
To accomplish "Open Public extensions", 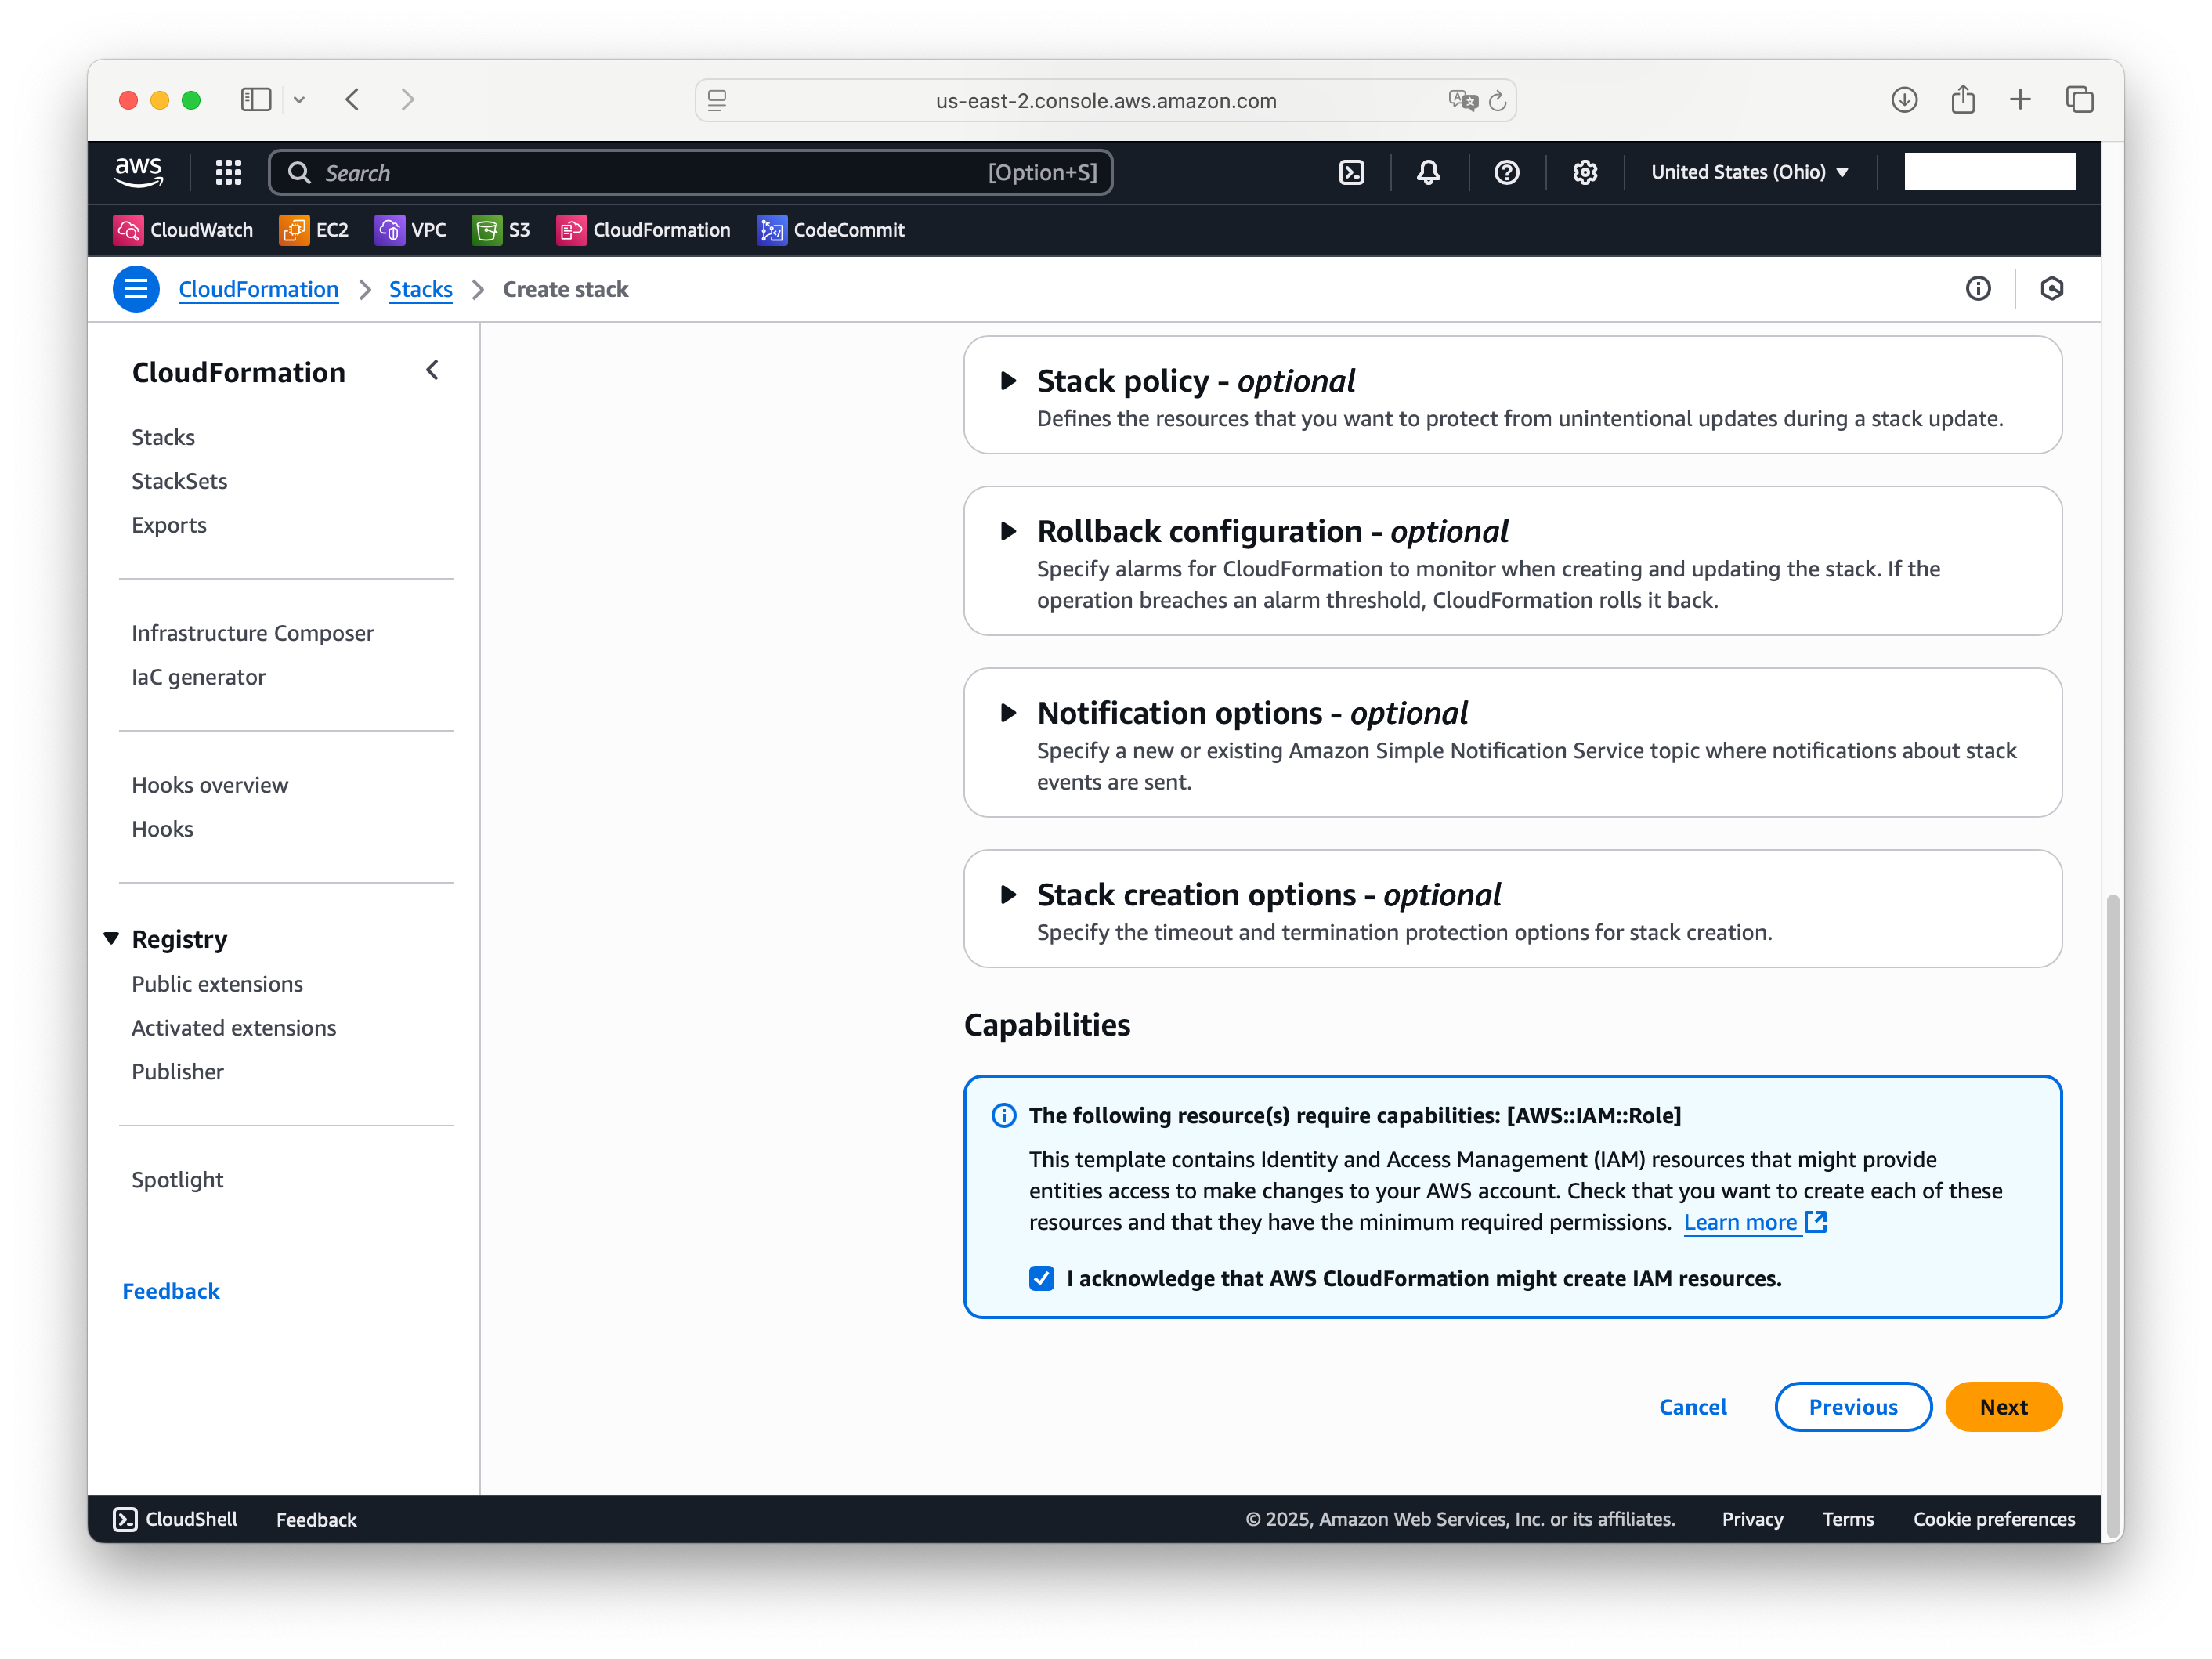I will coord(217,984).
